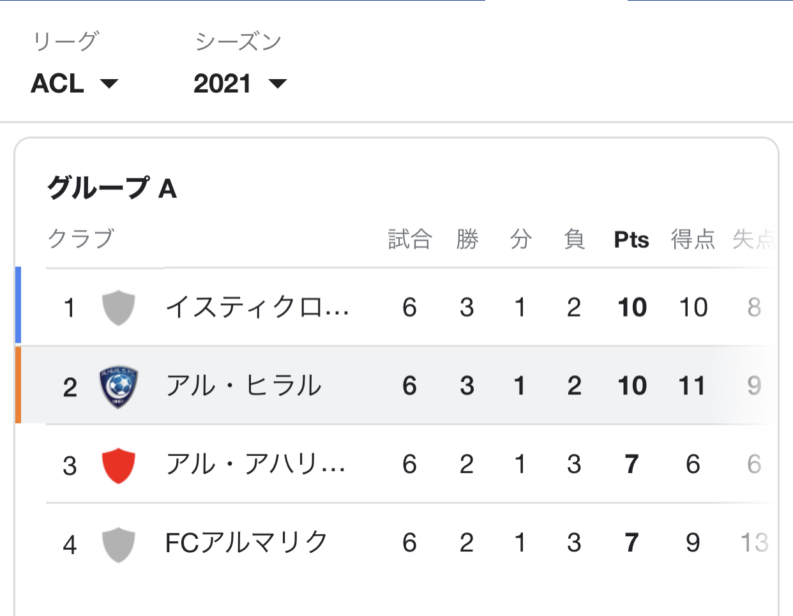
Task: Open the アル・アハリ team row
Action: click(x=255, y=465)
